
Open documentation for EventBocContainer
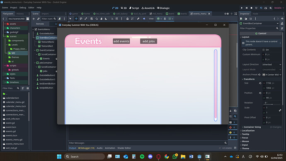tap(282, 23)
